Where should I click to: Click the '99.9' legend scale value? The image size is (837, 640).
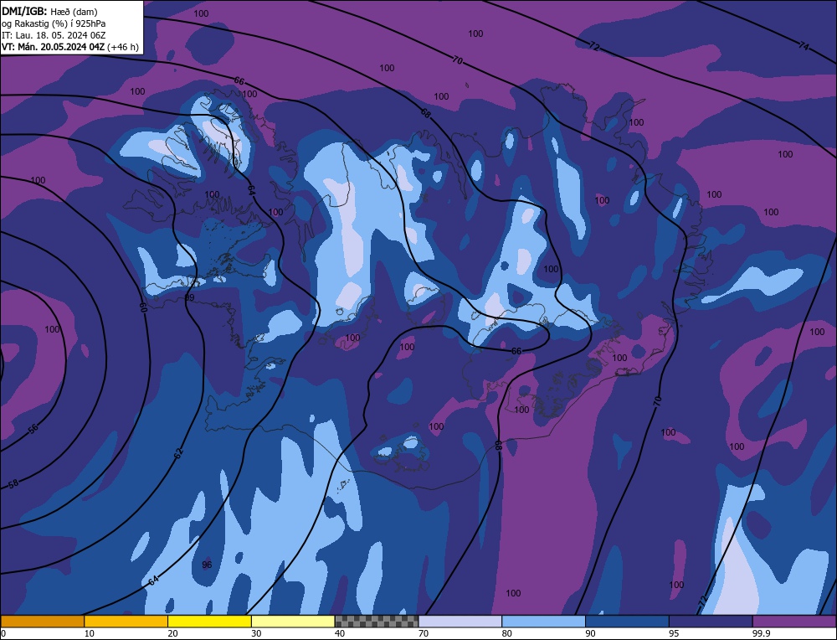tap(761, 633)
